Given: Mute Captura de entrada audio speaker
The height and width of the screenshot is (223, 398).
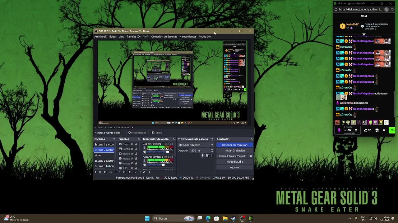Looking at the screenshot, I should pyautogui.click(x=145, y=165).
